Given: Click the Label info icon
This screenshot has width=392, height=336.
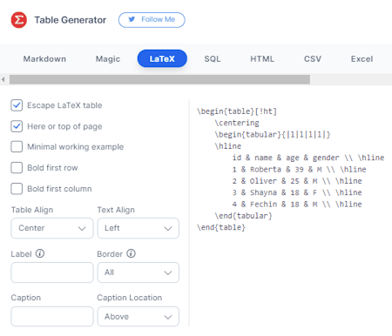Looking at the screenshot, I should pyautogui.click(x=40, y=253).
